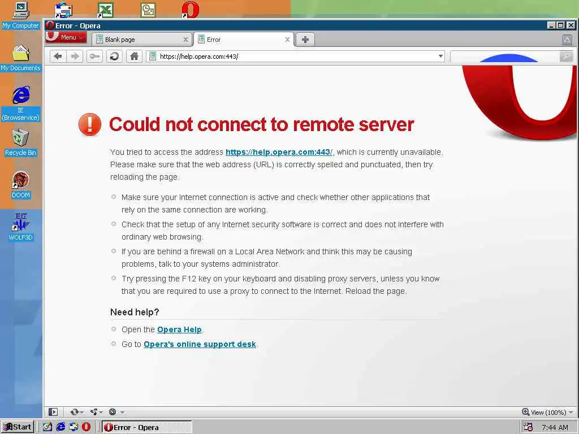Open Opera's online support desk link
The image size is (579, 434).
pyautogui.click(x=200, y=344)
